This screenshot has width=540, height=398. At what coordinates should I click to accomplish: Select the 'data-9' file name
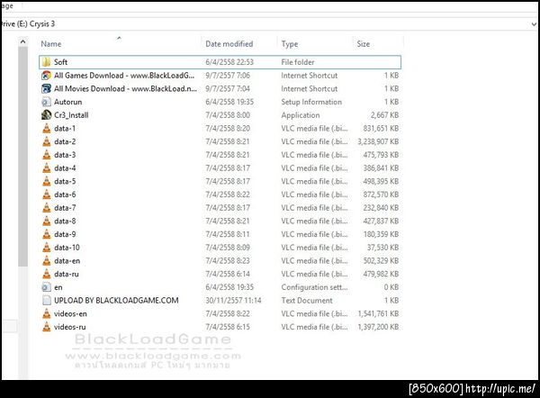(x=65, y=234)
